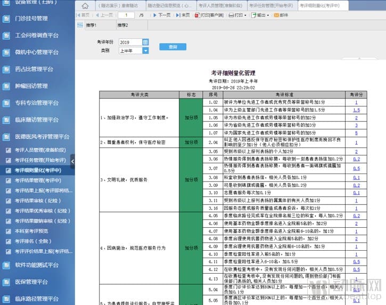This screenshot has height=305, width=386.
Task: Go to previous page (上一页)
Action: pos(104,15)
